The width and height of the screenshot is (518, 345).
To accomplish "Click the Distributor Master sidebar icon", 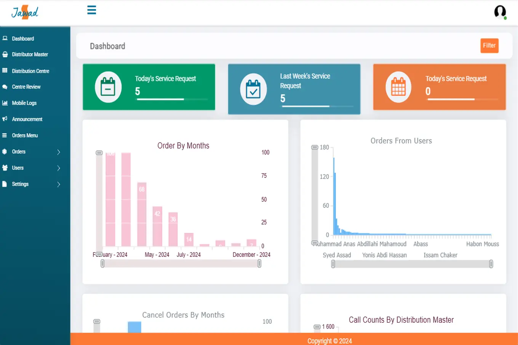I will tap(5, 54).
